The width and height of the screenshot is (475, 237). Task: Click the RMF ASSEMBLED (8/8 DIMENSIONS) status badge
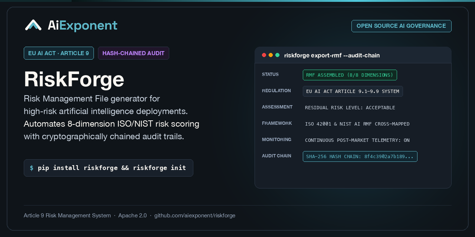point(350,75)
